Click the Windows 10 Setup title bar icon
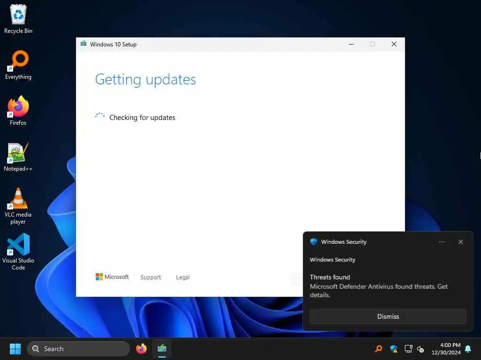The image size is (481, 360). [x=84, y=44]
